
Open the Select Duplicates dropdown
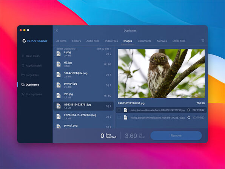(66, 49)
